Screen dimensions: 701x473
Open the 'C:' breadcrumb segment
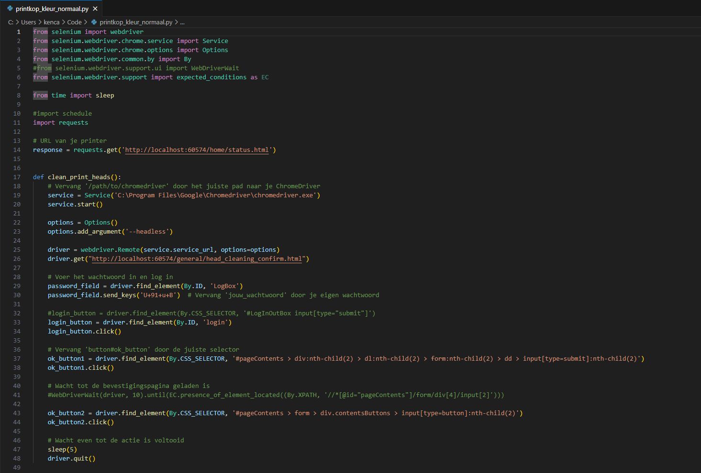[x=11, y=22]
